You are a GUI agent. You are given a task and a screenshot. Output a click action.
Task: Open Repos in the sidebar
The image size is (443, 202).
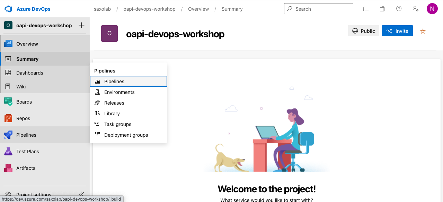point(45,118)
